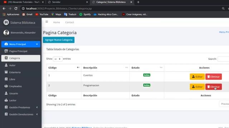
Task: Expand Gestión Devoluciones submenu
Action: pyautogui.click(x=21, y=114)
